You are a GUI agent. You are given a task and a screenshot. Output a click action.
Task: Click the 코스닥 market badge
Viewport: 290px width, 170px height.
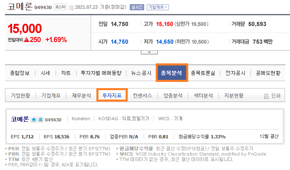click(60, 7)
